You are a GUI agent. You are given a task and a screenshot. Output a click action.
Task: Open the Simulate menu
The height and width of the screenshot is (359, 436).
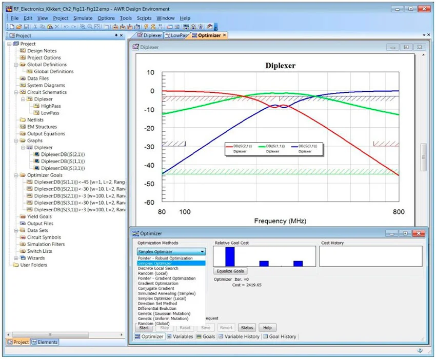click(83, 18)
